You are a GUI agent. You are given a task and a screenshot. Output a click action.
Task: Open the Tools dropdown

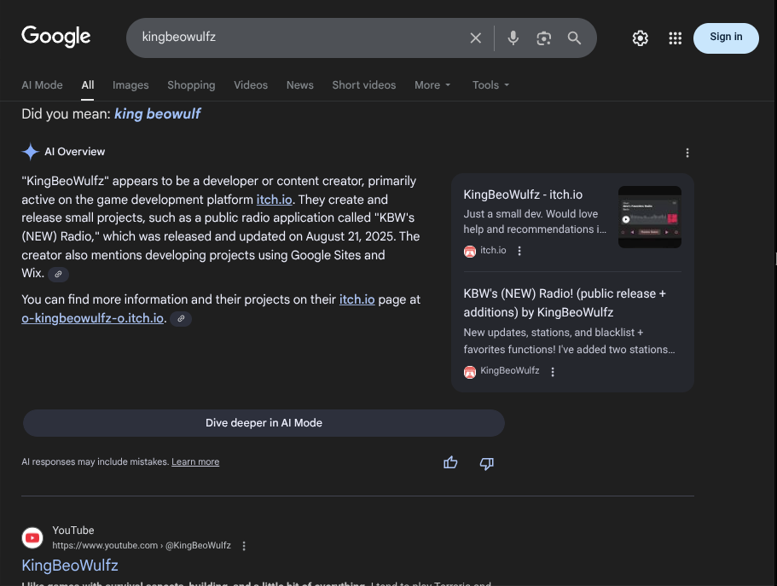point(490,85)
